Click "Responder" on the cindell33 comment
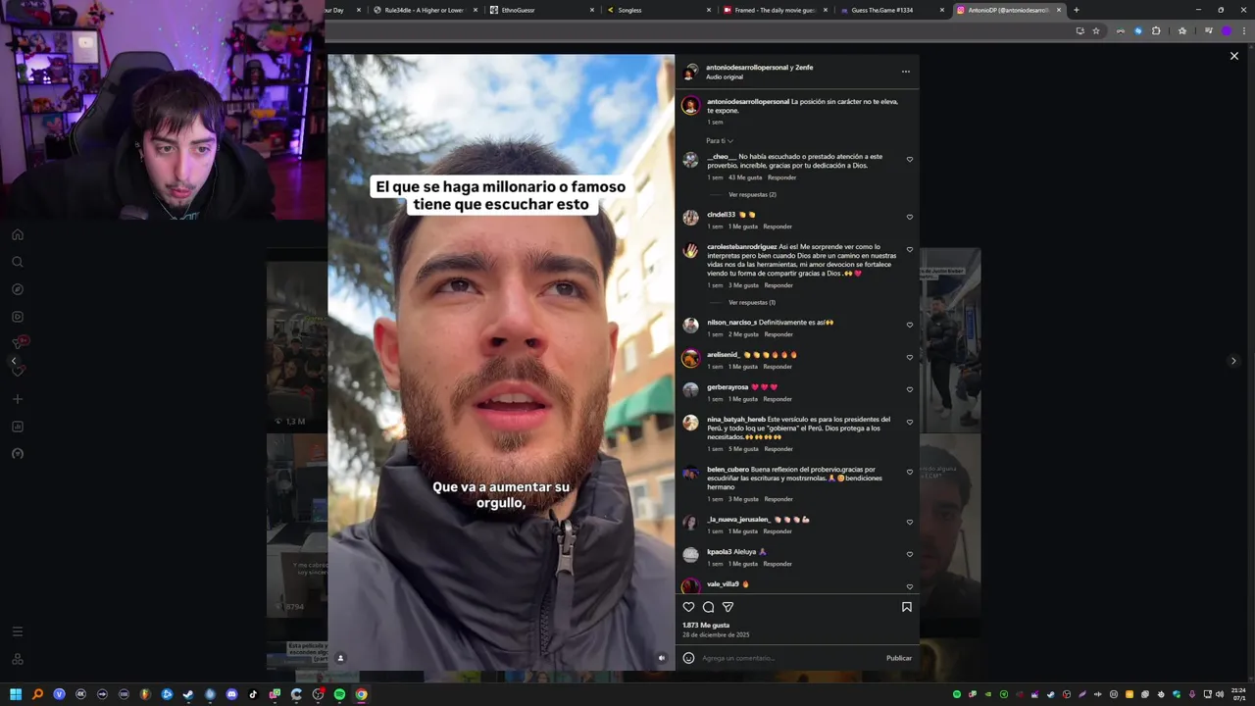The image size is (1255, 706). point(778,227)
